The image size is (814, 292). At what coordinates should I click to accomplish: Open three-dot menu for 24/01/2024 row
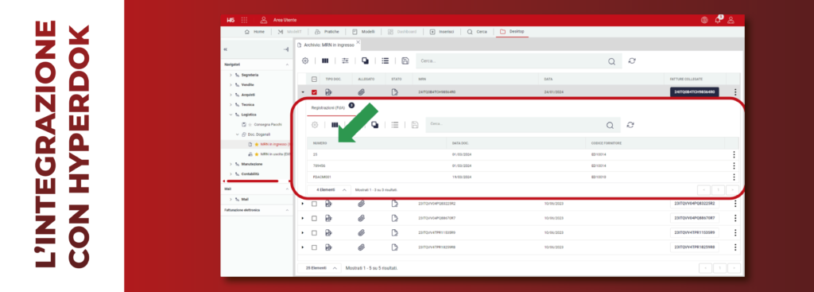point(735,92)
